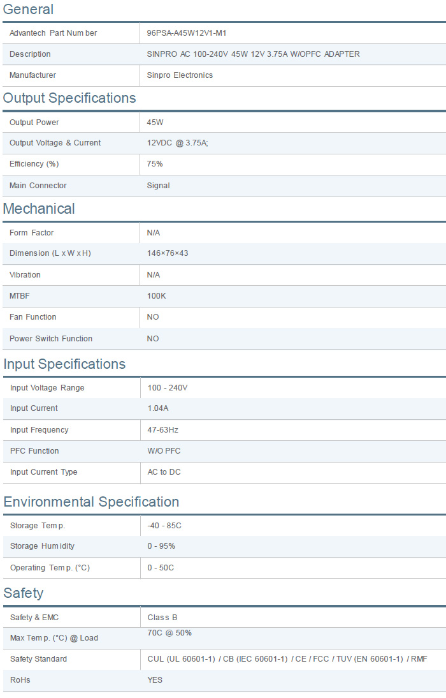Click the 47-63Hz input frequency value
This screenshot has height=698, width=446.
pyautogui.click(x=163, y=430)
